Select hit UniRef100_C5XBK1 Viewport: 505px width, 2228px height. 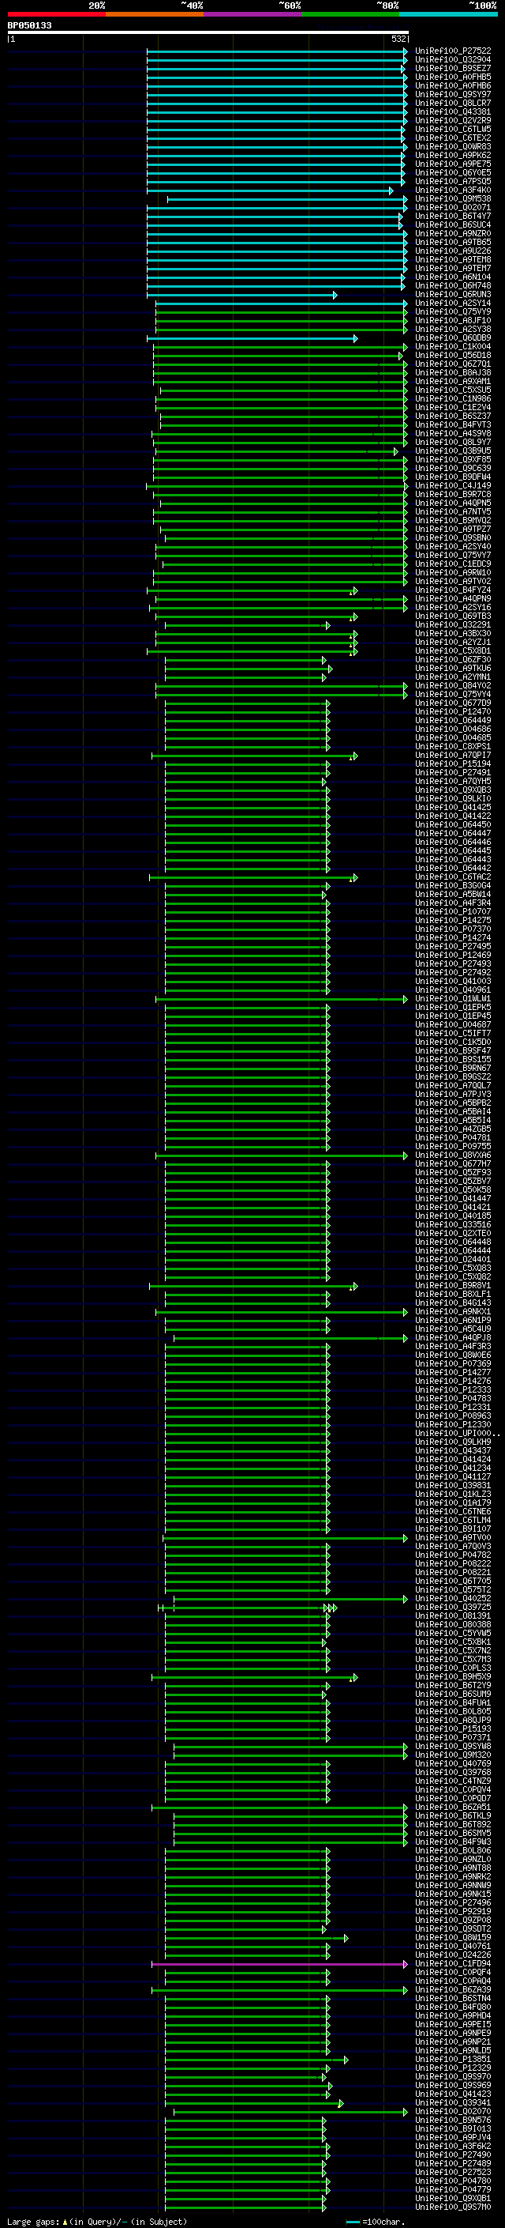(452, 1642)
